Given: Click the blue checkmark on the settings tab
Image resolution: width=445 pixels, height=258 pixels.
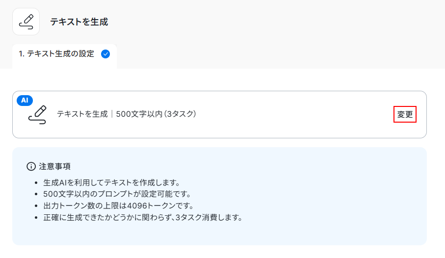Looking at the screenshot, I should [105, 54].
